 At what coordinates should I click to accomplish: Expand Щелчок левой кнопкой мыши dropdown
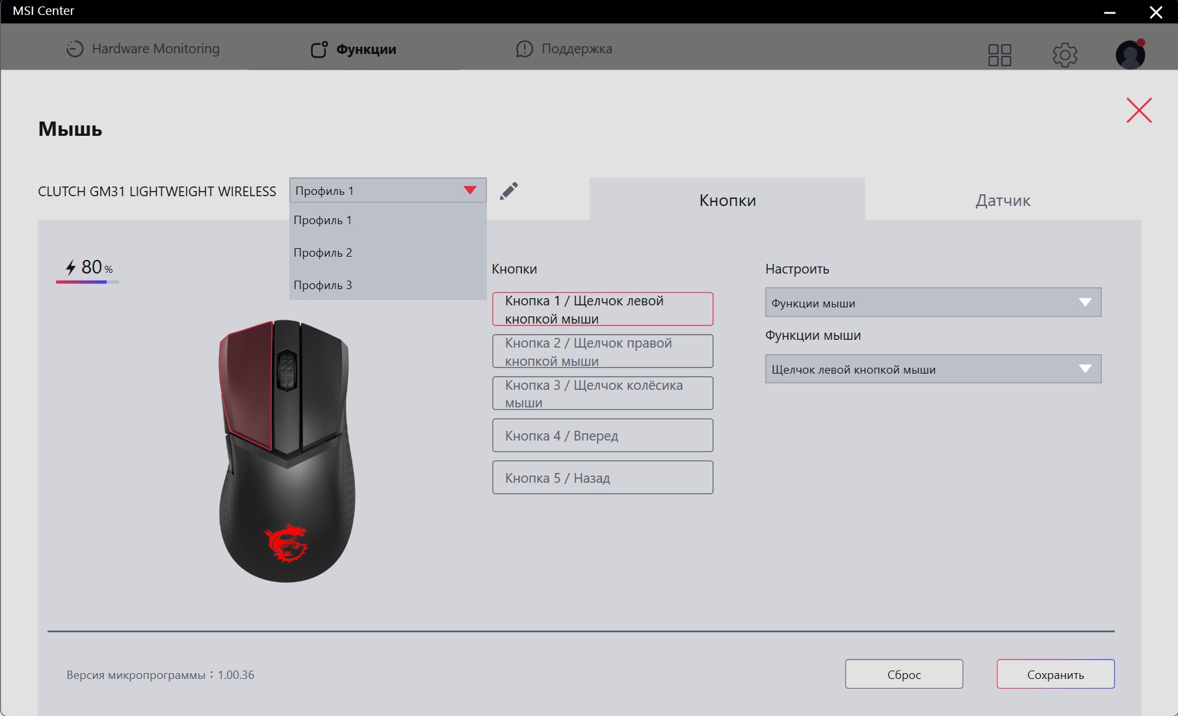[933, 369]
